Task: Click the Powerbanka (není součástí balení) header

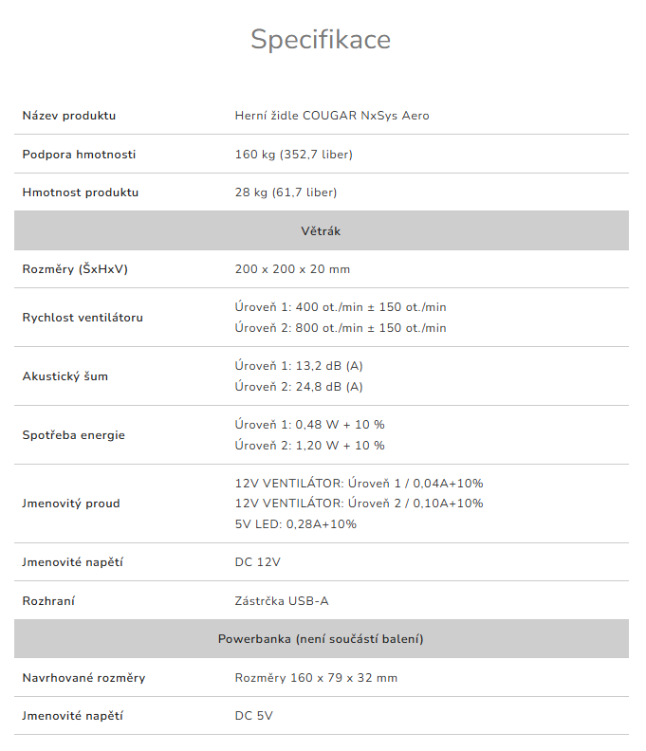Action: tap(321, 639)
